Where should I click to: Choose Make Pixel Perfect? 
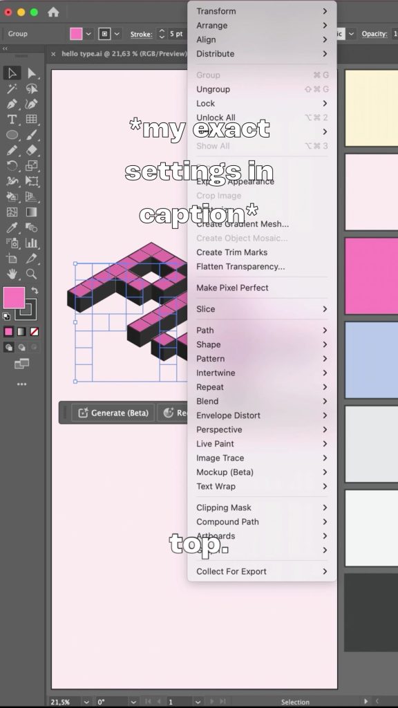coord(262,288)
